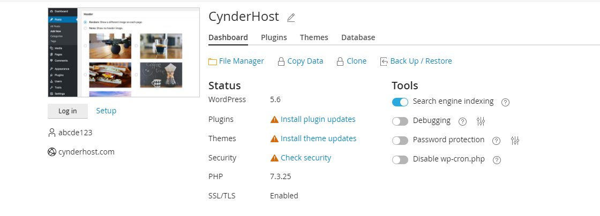
Task: Click Install plugin updates link
Action: coord(318,119)
